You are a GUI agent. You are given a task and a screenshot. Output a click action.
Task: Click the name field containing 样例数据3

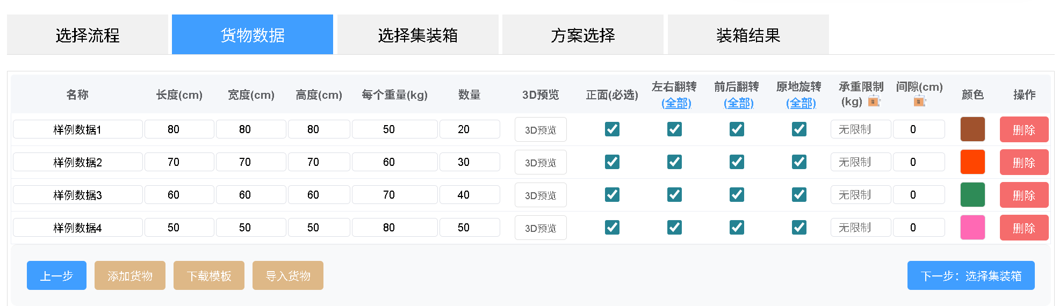pos(78,195)
